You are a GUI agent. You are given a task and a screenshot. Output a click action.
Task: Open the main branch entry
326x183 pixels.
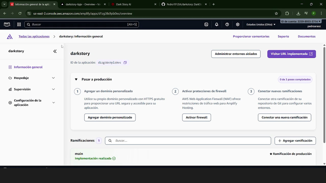point(79,154)
